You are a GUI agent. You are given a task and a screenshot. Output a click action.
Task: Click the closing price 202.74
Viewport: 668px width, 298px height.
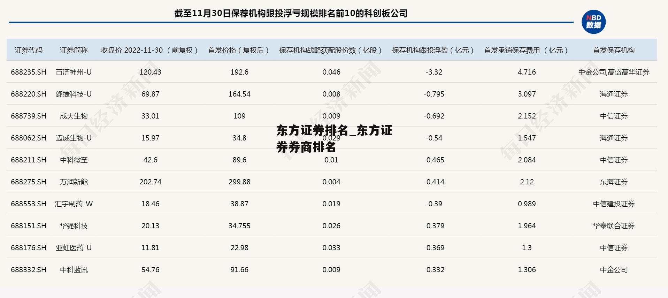click(151, 182)
